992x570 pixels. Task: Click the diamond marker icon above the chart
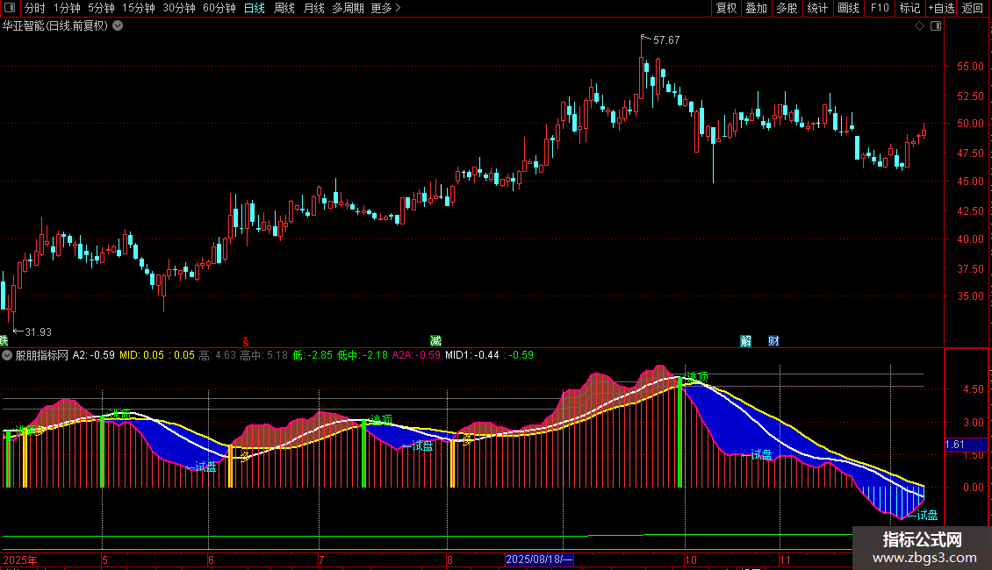tap(920, 26)
